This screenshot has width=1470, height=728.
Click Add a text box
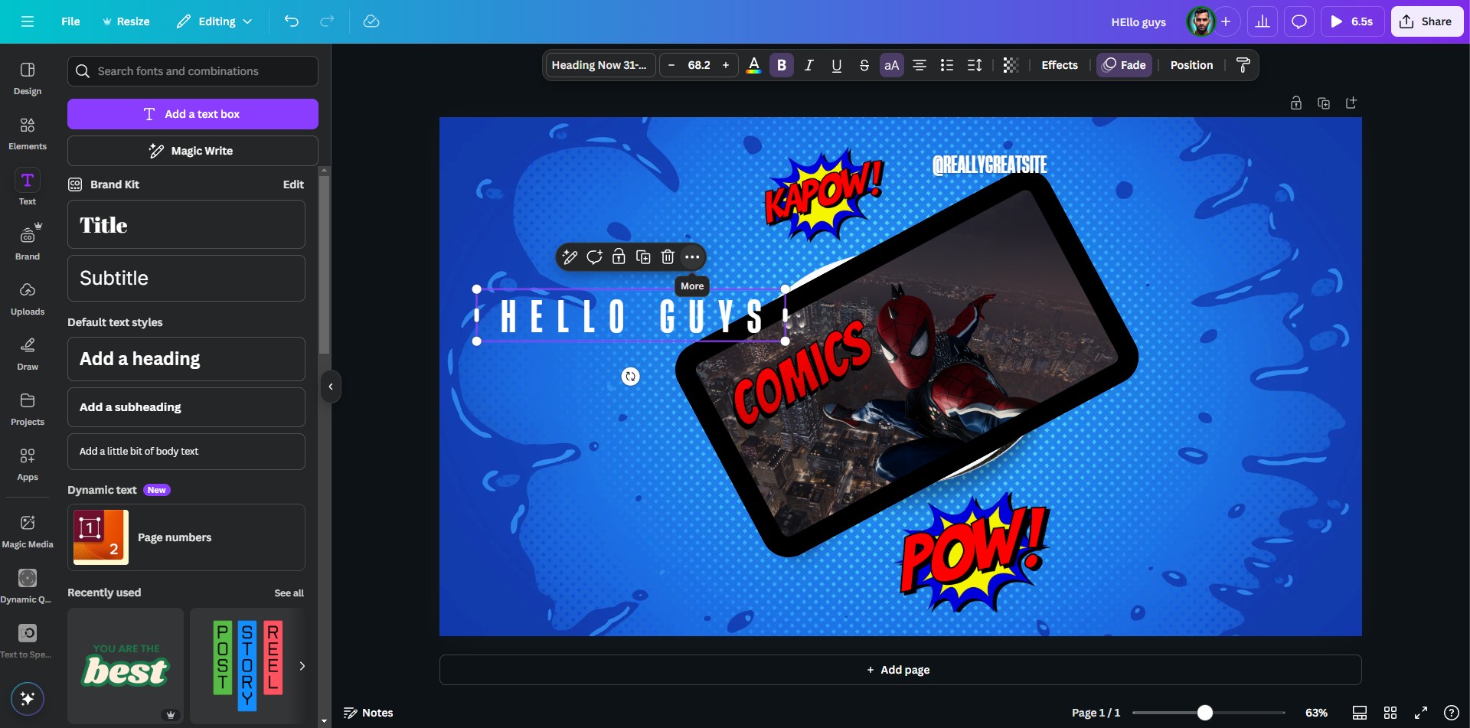193,114
